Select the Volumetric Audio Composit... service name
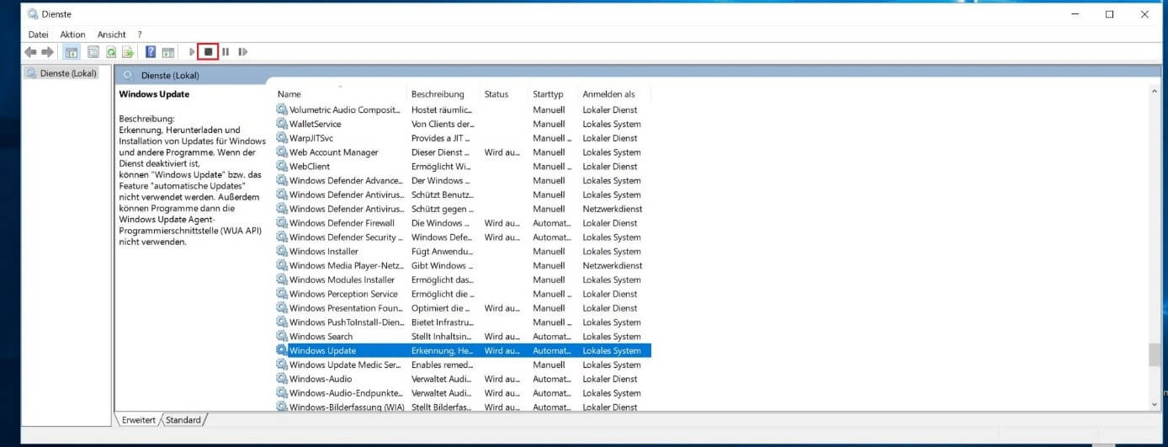 pos(345,109)
